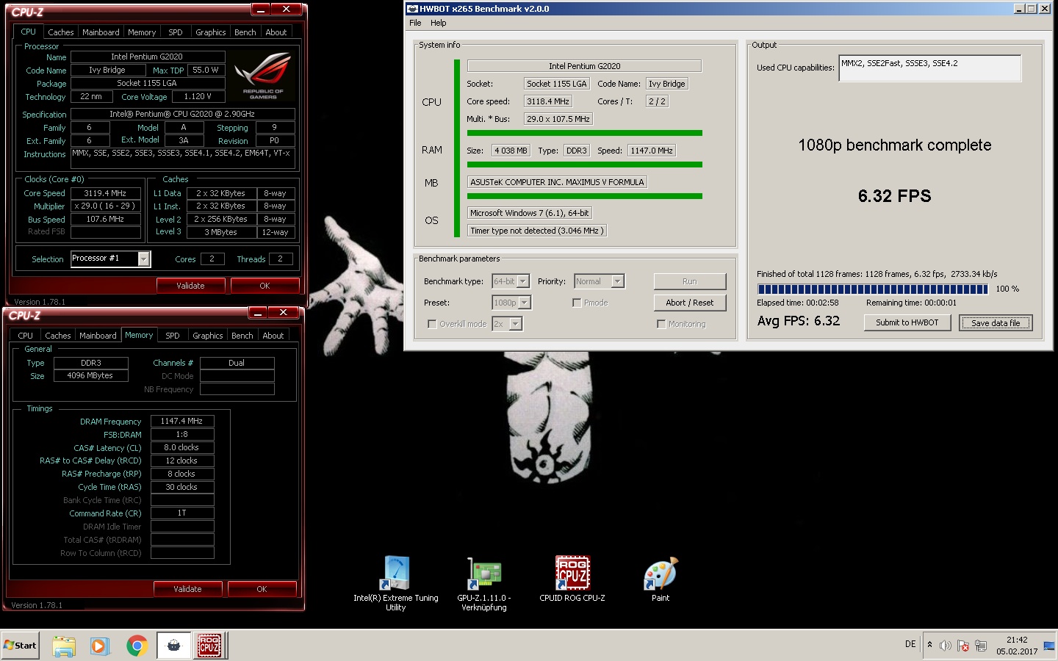This screenshot has width=1058, height=661.
Task: Click Submit to HWBOT button
Action: (907, 322)
